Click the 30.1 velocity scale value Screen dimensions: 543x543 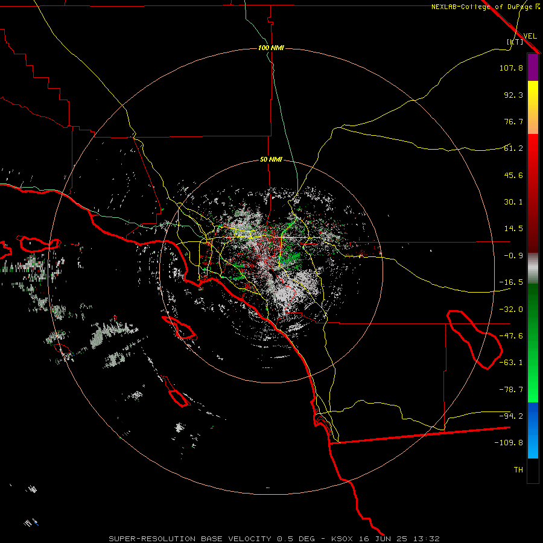513,202
